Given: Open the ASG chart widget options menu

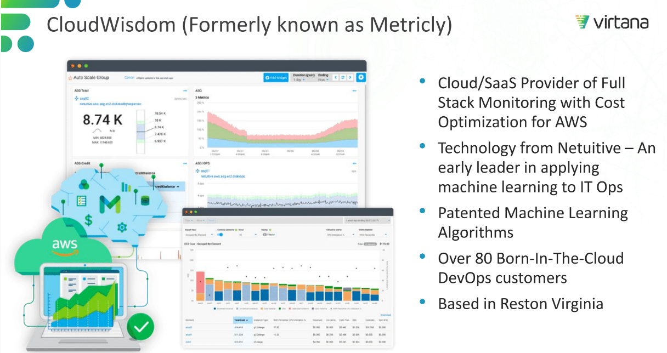Looking at the screenshot, I should pos(354,90).
